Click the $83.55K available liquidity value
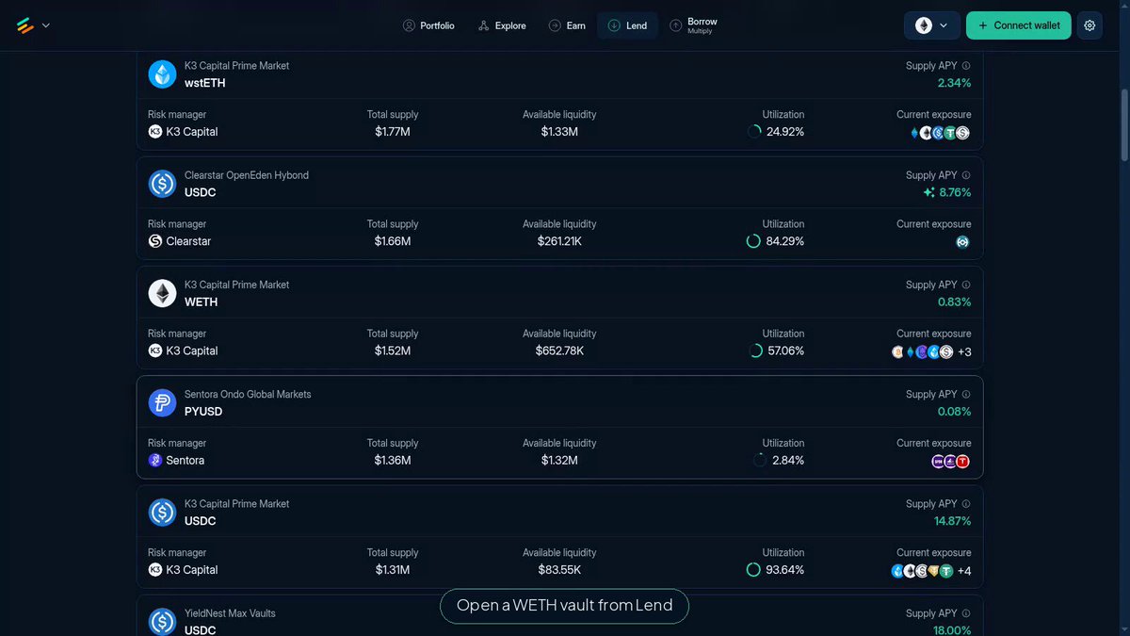The width and height of the screenshot is (1130, 636). coord(559,570)
